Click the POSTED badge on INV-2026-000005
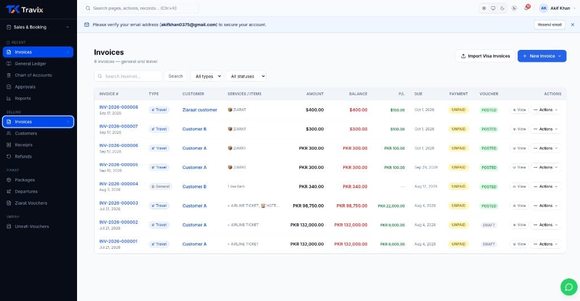Screen dimensions: 580x301 click(x=489, y=167)
